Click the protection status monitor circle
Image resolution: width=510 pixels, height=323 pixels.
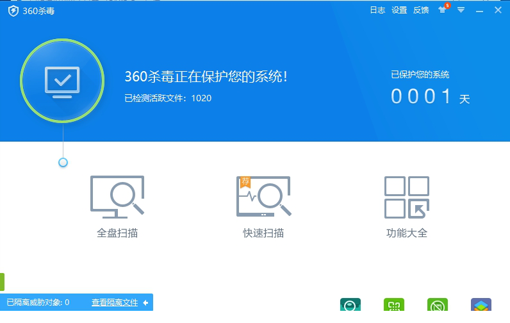point(62,81)
